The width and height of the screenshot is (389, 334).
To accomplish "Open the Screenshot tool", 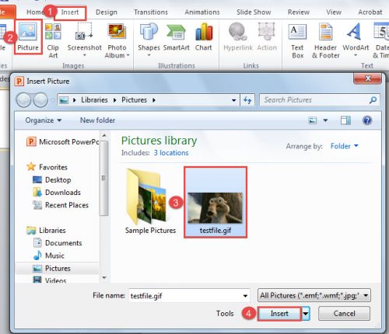I will 84,39.
